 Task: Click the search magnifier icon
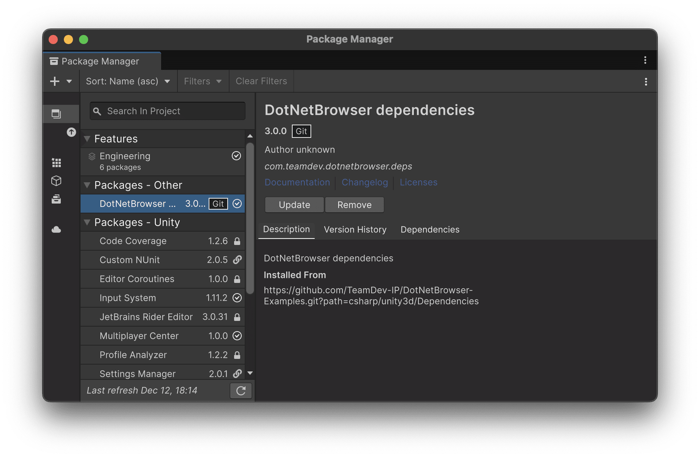97,111
